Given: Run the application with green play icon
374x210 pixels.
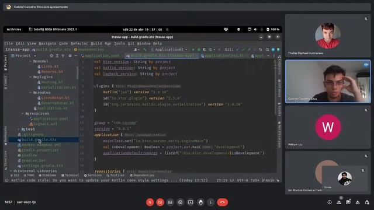Looking at the screenshot, I should click(x=193, y=50).
